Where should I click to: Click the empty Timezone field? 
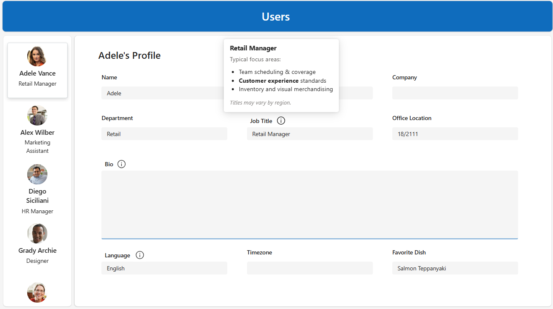(309, 268)
